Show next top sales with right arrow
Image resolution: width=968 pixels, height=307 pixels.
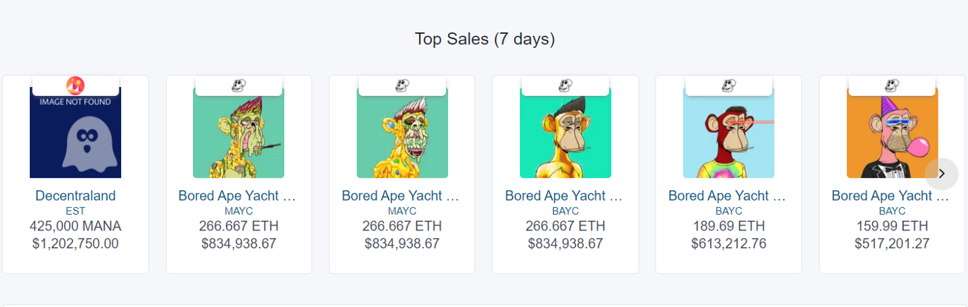pyautogui.click(x=941, y=174)
